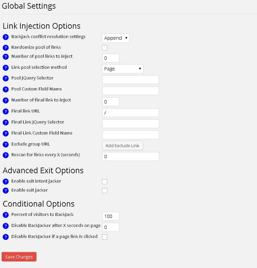Viewport: 257px width, 268px height.
Task: Click help icon for Rescan for links setting
Action: pyautogui.click(x=5, y=155)
